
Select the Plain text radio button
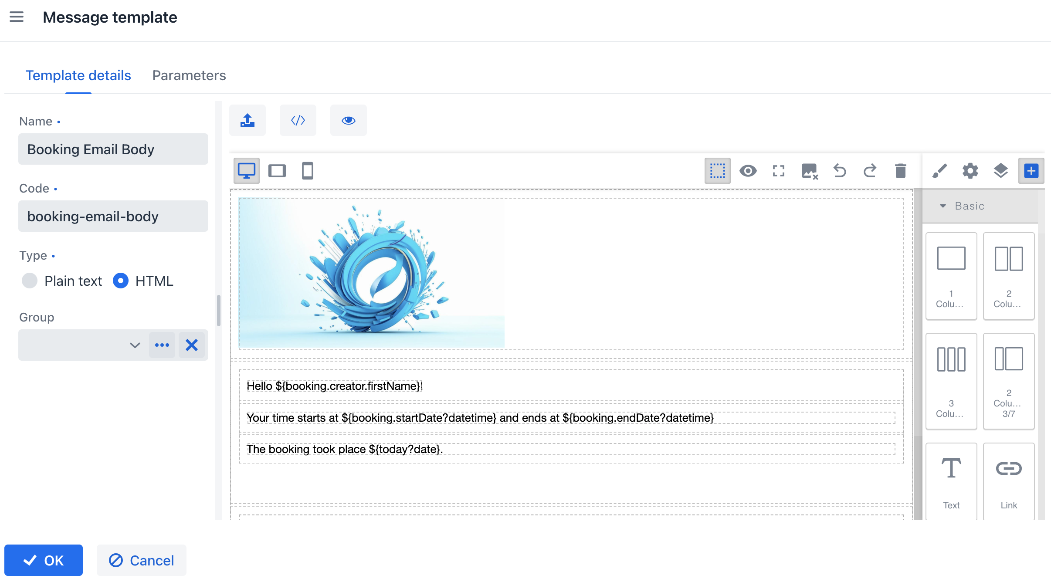tap(30, 281)
